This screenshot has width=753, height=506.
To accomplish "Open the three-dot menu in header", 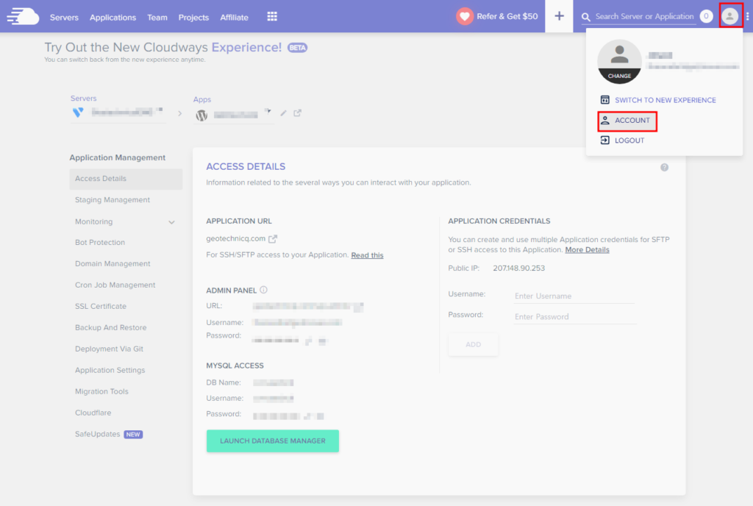I will pyautogui.click(x=747, y=16).
